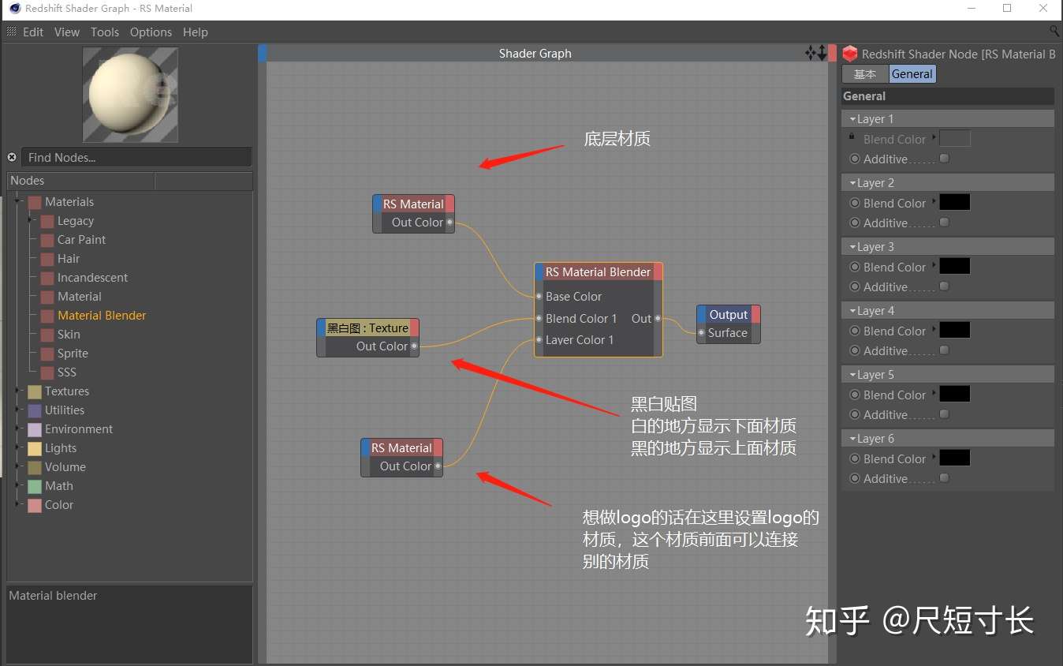Click the Nodes column header
This screenshot has width=1063, height=666.
[x=81, y=181]
